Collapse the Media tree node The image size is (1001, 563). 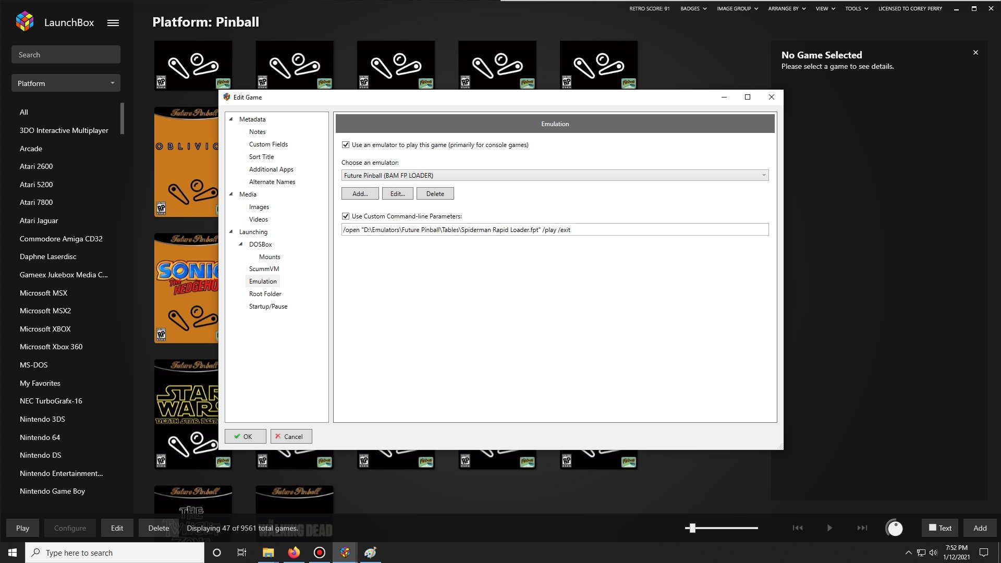(231, 194)
